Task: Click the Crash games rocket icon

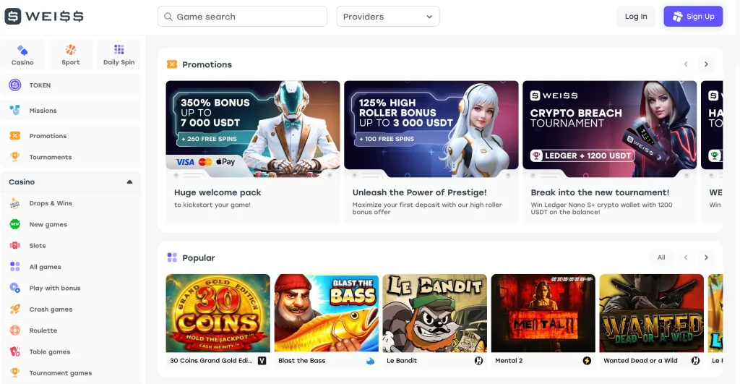Action: (x=15, y=309)
